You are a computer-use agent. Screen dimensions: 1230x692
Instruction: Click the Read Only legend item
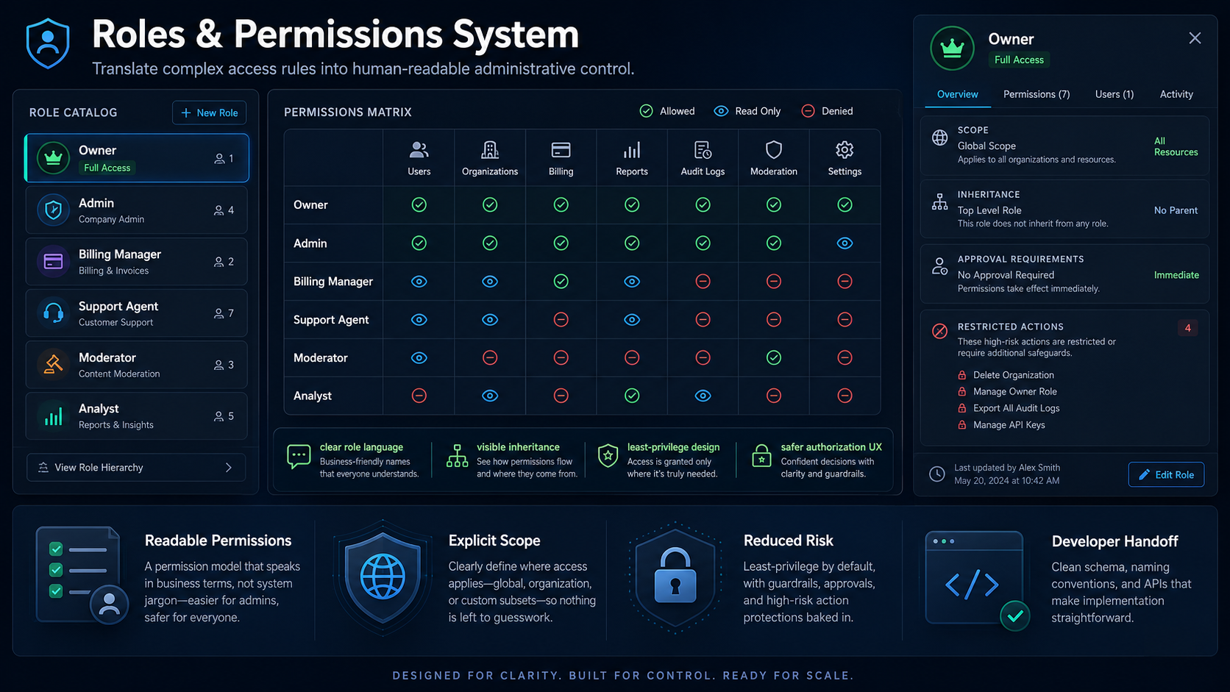747,111
